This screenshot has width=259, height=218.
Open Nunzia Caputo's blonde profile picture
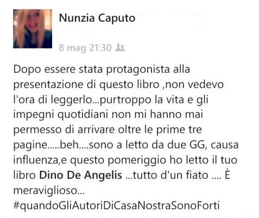click(33, 29)
